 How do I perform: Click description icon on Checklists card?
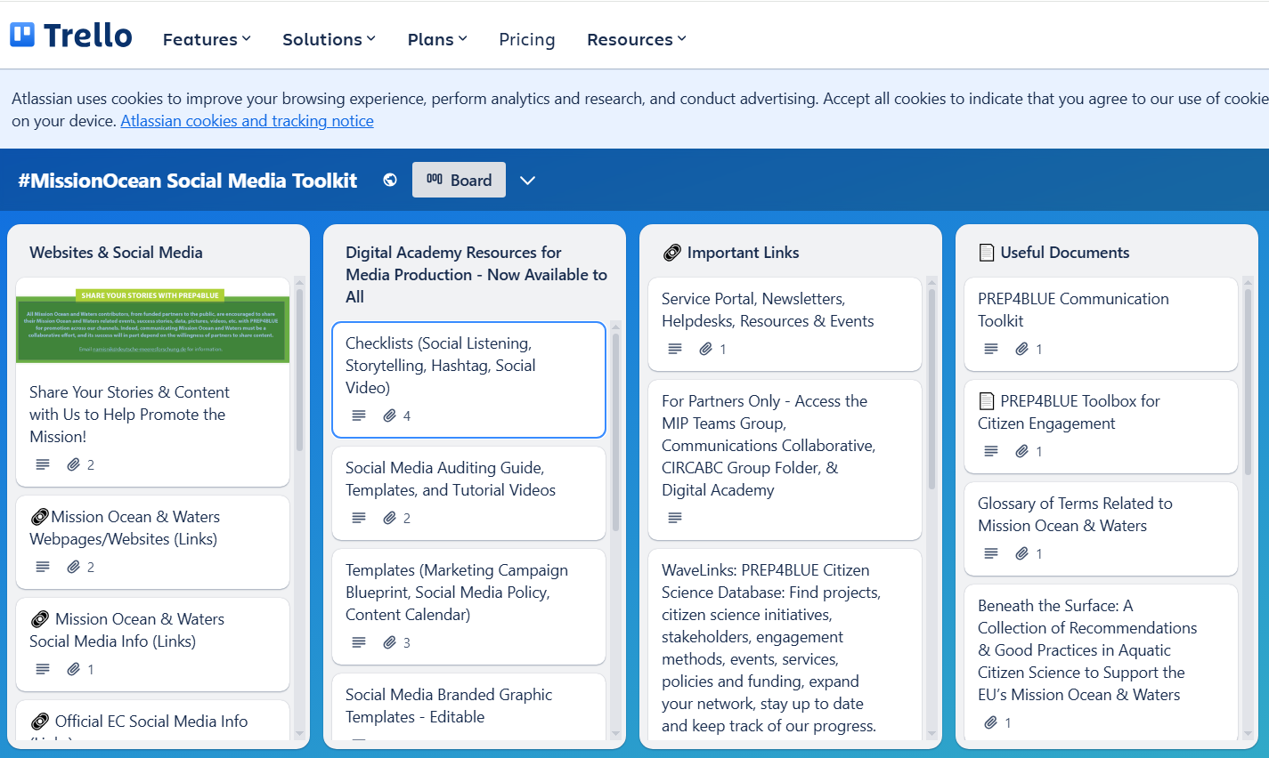pyautogui.click(x=359, y=415)
